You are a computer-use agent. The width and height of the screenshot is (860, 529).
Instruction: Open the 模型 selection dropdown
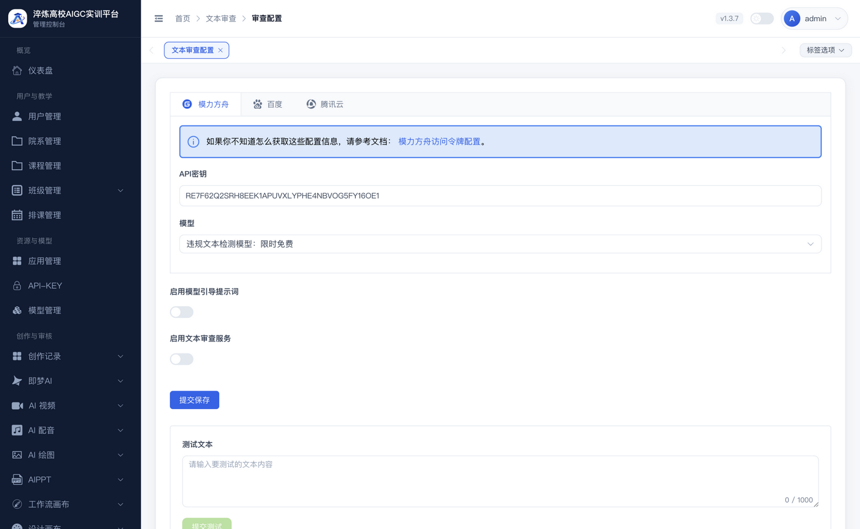[x=500, y=244]
